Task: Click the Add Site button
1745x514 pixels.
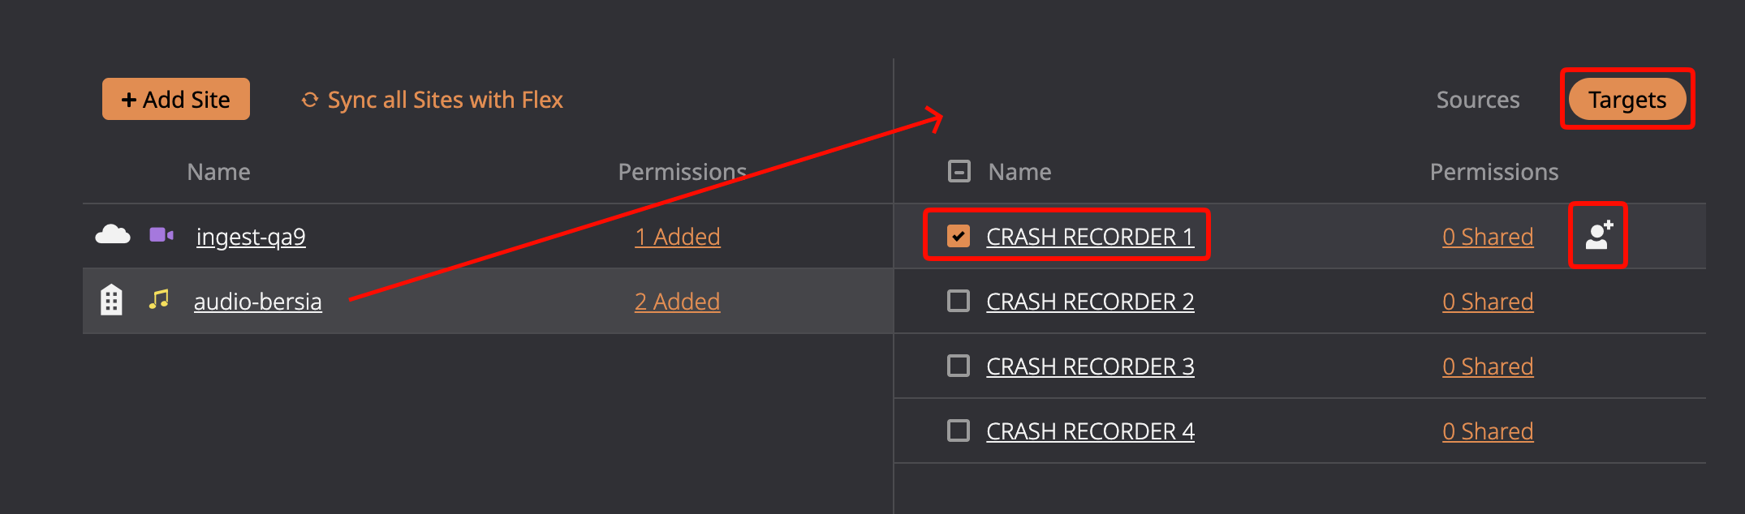Action: click(x=176, y=99)
